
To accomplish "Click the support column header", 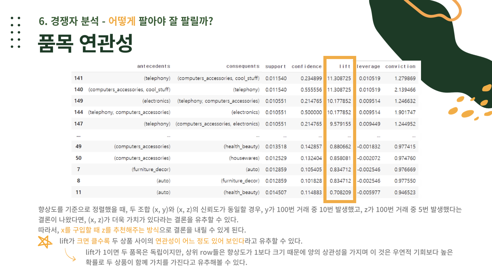I will pyautogui.click(x=275, y=66).
